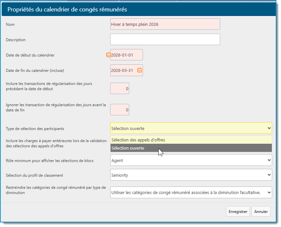Click 'Restreindre les catégories de congé rémunéré' label
Screen dimensions: 281x227
56,190
